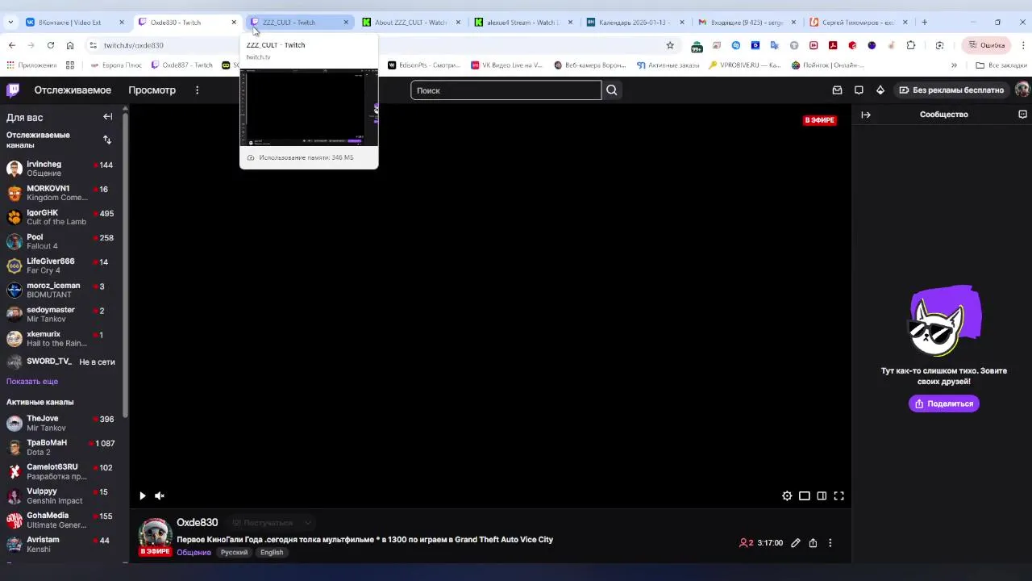
Task: Open browser tab search dropdown
Action: point(10,23)
